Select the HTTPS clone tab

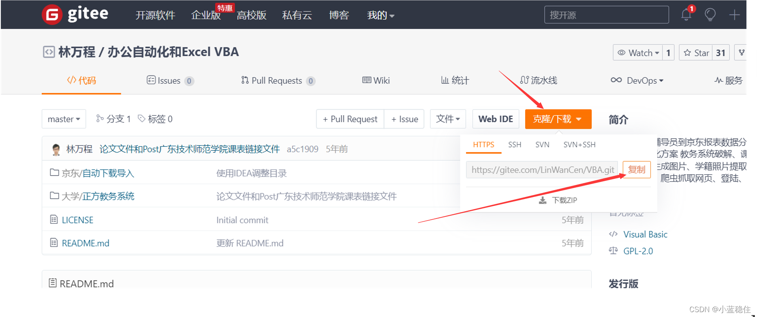tap(483, 145)
